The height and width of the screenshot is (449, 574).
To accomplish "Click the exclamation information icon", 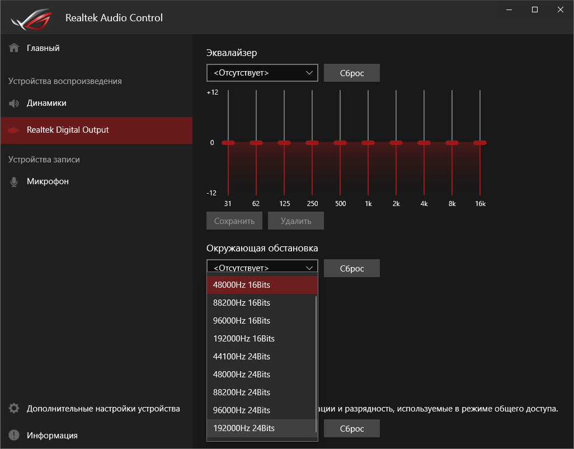I will (14, 435).
